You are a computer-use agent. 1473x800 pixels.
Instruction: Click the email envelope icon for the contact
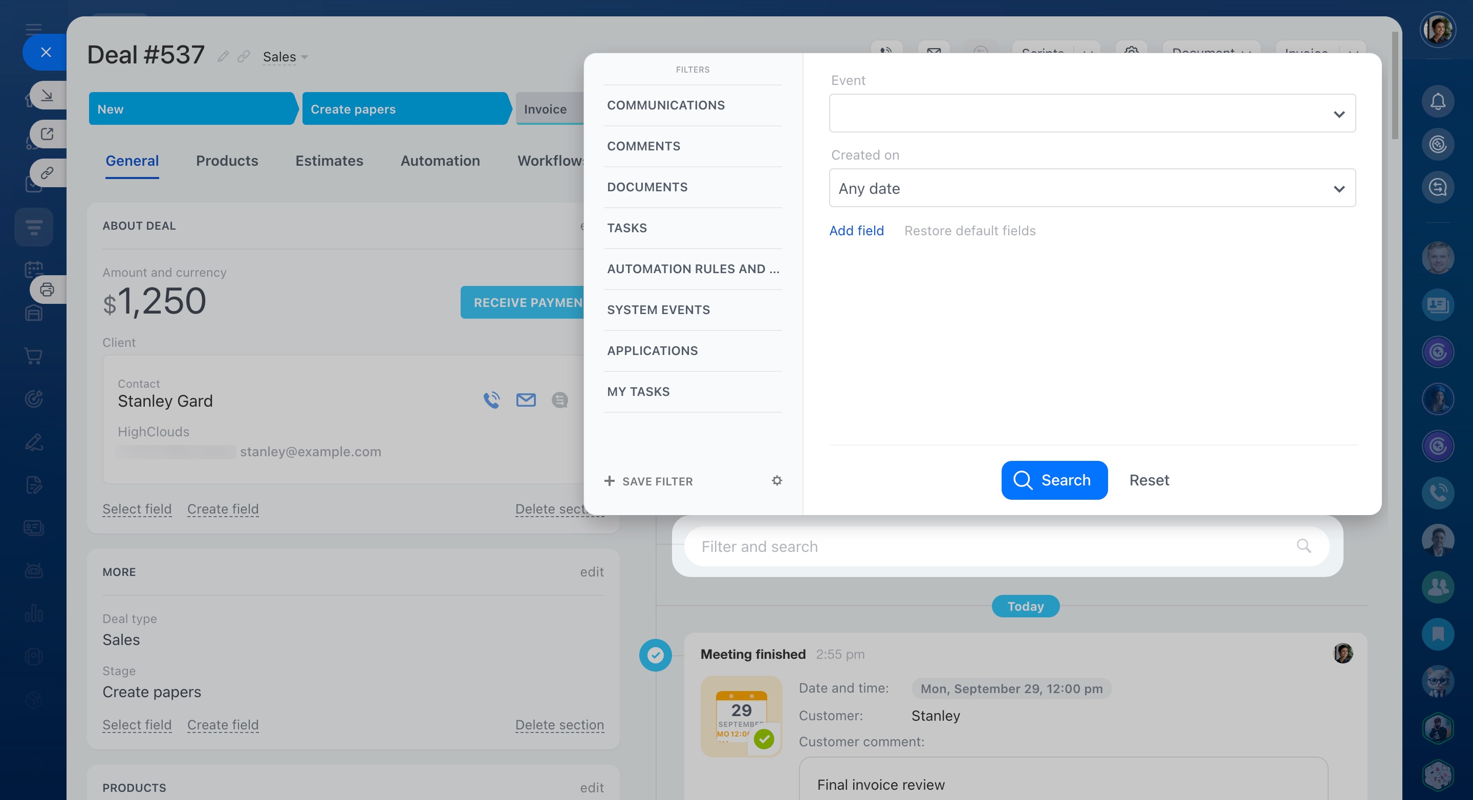pos(526,400)
